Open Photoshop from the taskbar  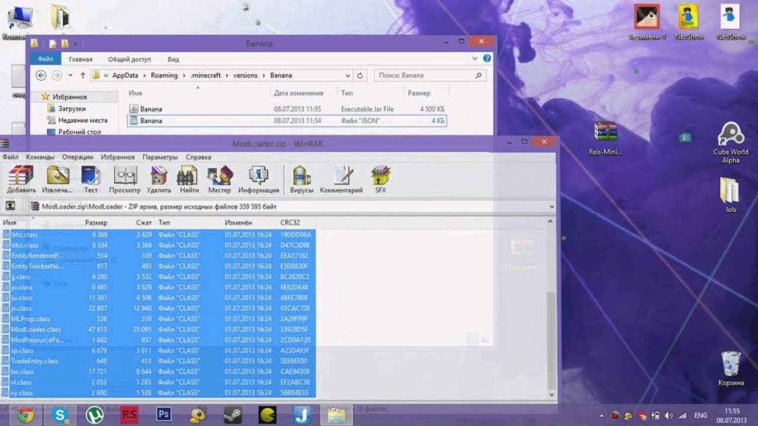tap(163, 415)
